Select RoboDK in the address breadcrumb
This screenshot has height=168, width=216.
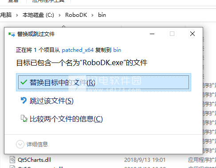coord(76,15)
